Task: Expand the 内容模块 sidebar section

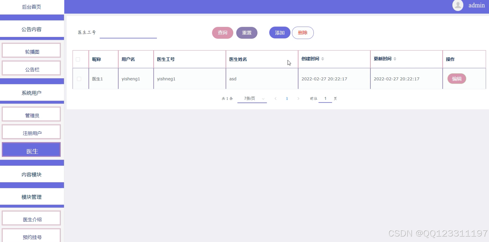Action: point(31,174)
